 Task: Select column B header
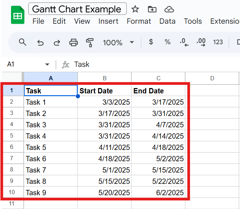pyautogui.click(x=104, y=78)
